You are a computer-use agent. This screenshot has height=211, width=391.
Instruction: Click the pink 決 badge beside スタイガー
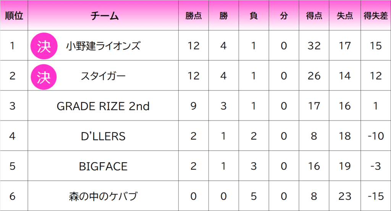point(44,77)
